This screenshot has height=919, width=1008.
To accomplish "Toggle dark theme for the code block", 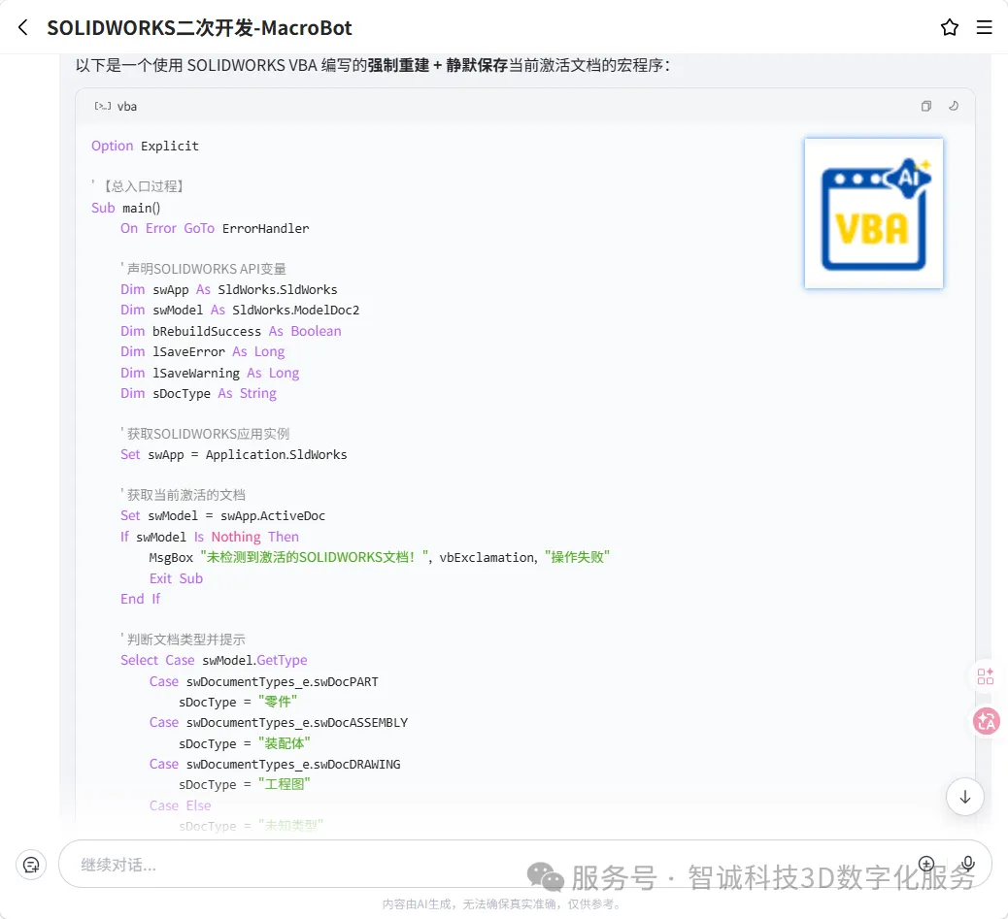I will 954,106.
